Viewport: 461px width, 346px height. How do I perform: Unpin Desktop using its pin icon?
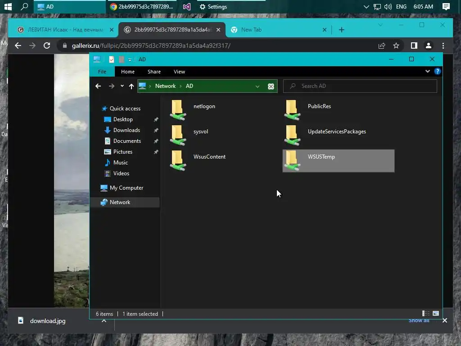pyautogui.click(x=156, y=119)
